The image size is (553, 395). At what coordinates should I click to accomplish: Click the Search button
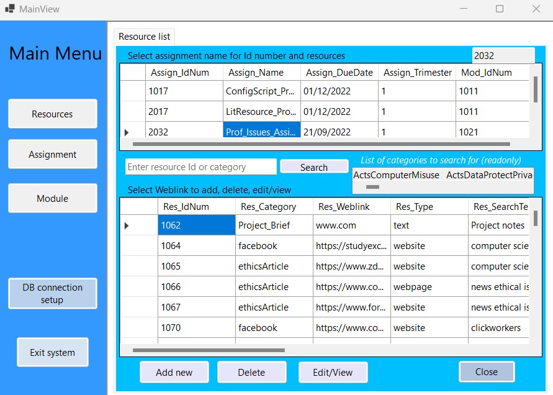313,167
